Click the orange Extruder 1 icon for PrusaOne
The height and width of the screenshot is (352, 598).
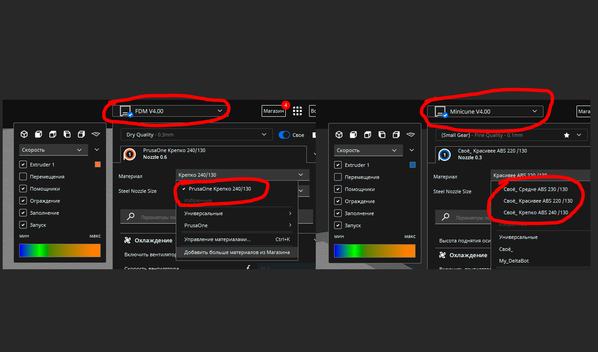(130, 154)
